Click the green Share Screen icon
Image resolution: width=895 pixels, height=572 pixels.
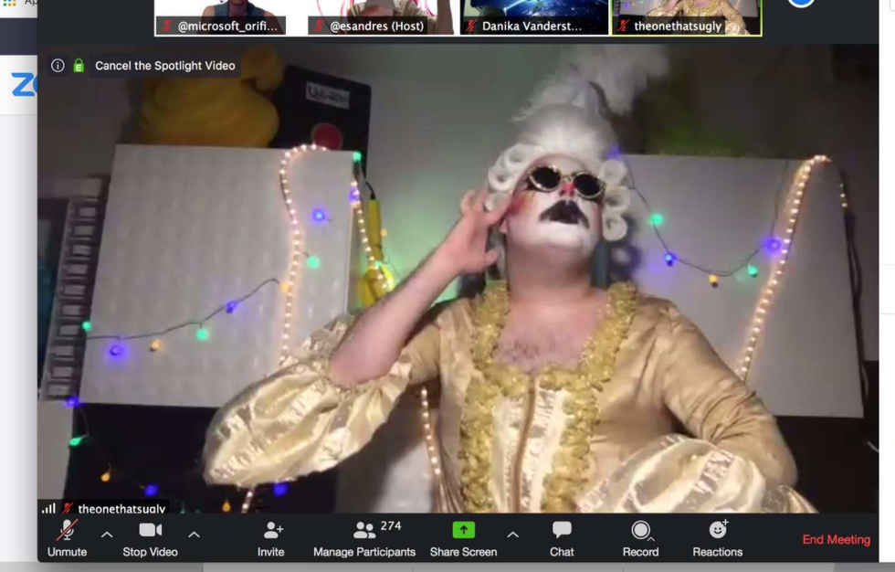(463, 530)
